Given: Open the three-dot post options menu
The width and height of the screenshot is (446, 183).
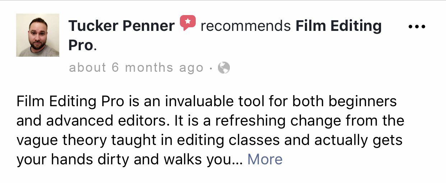Looking at the screenshot, I should [x=417, y=27].
